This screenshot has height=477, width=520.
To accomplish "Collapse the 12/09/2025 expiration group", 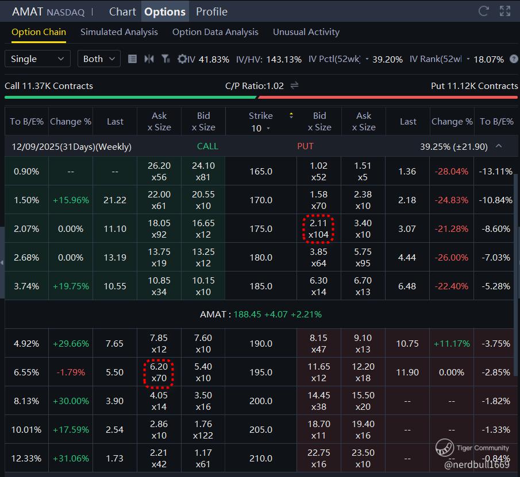I will coord(499,146).
